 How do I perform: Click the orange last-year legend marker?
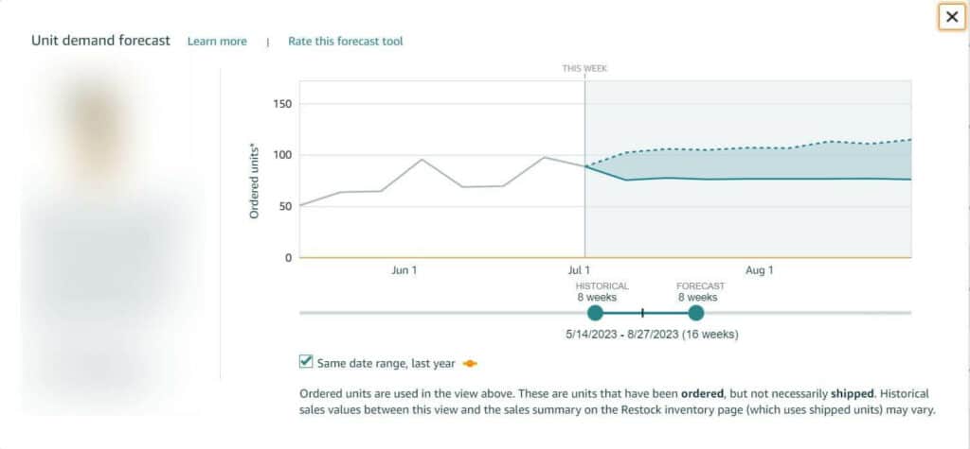tap(469, 363)
